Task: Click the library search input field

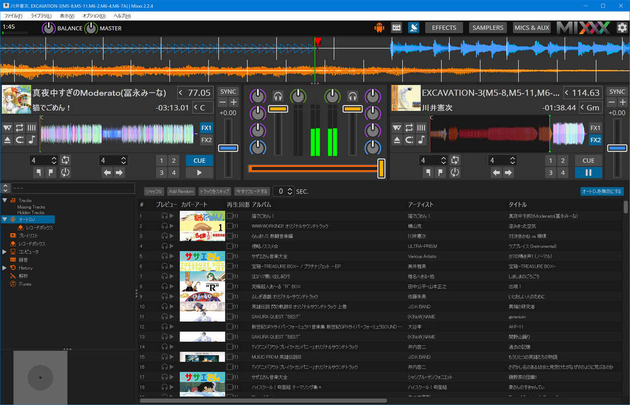Action: tap(73, 188)
